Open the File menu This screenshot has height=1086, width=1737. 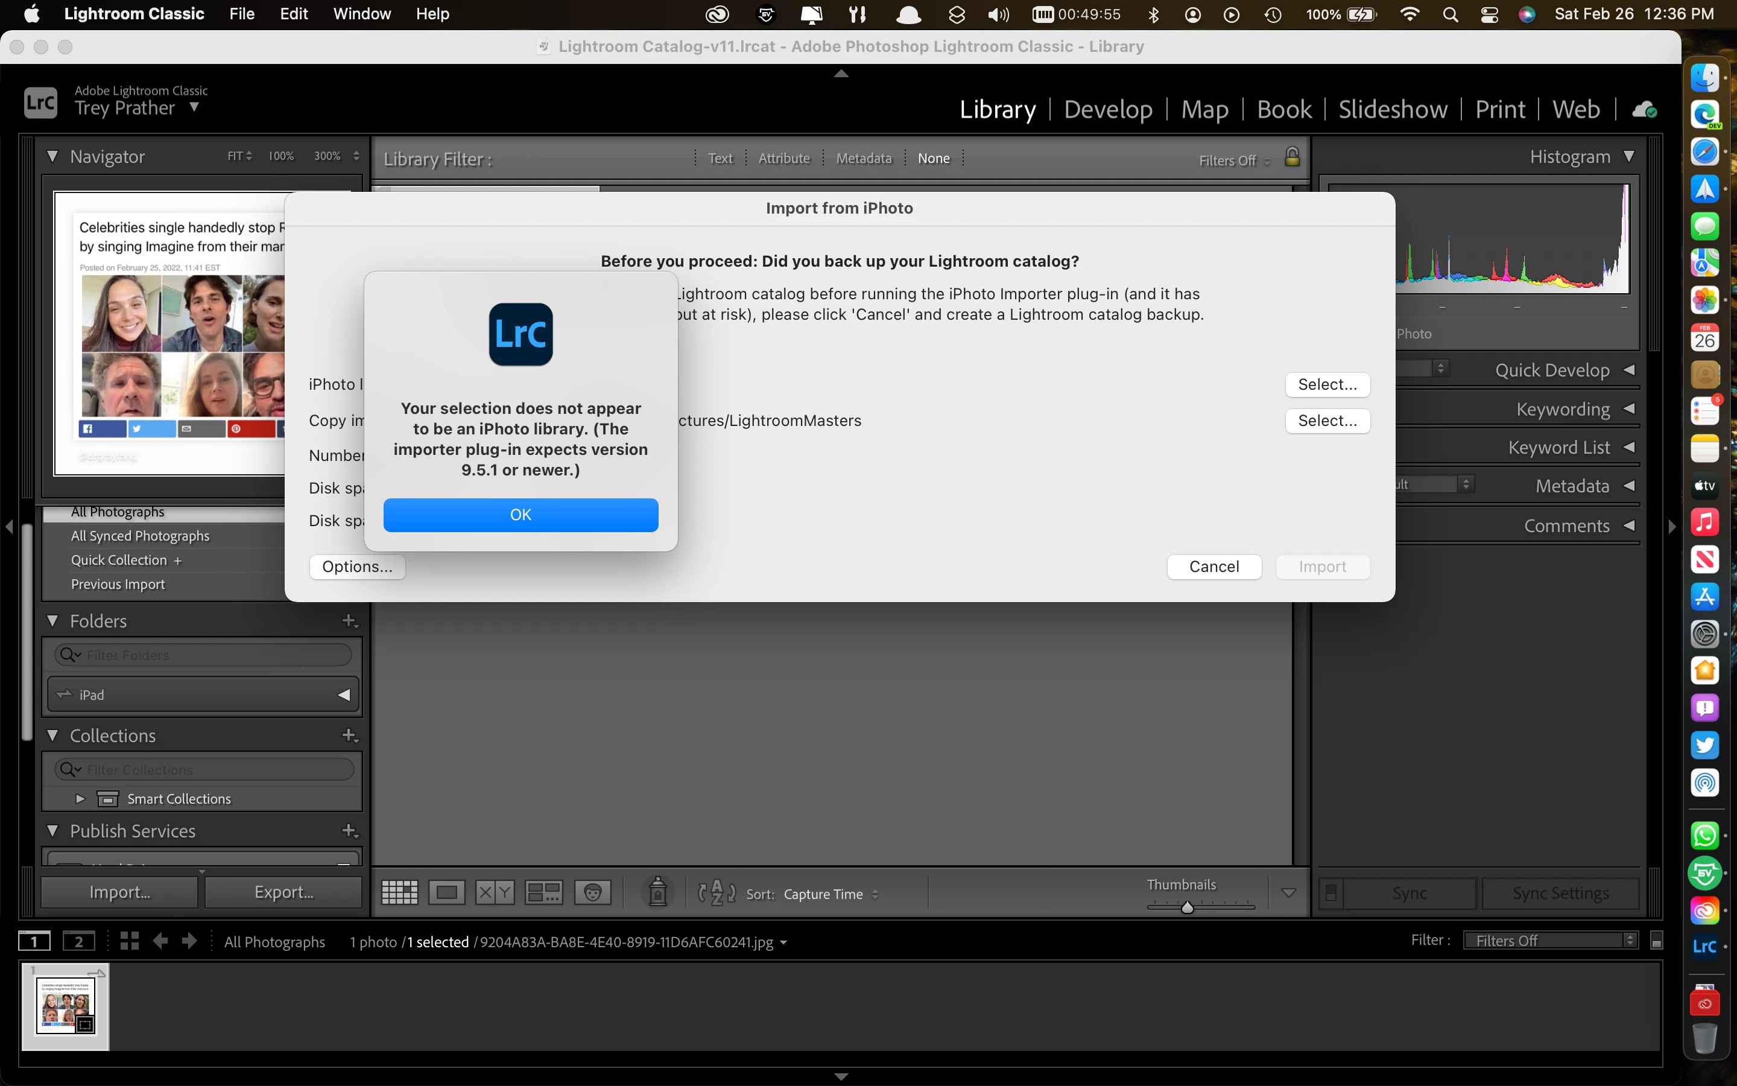pyautogui.click(x=242, y=14)
